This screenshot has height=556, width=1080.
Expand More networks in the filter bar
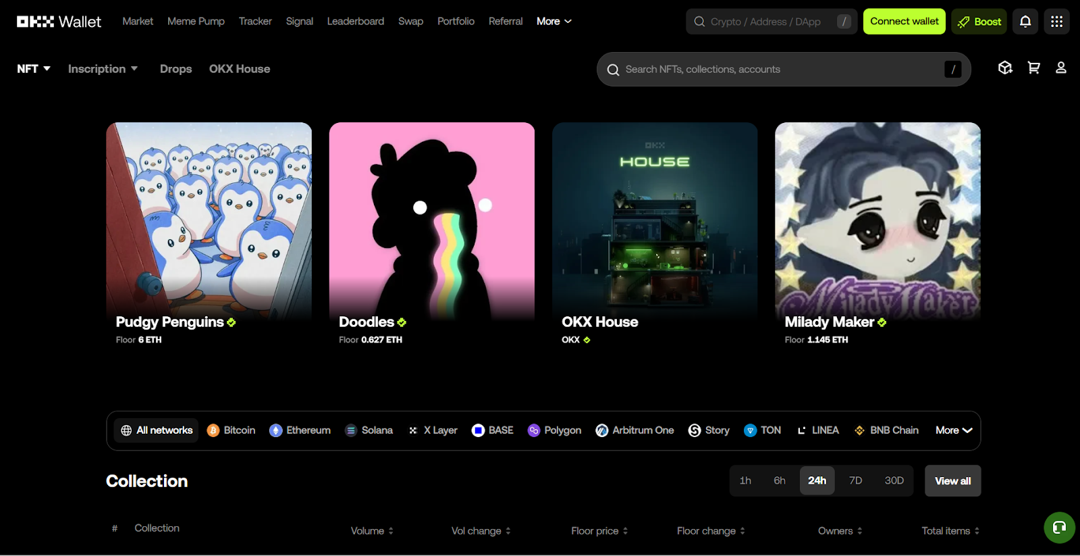click(953, 430)
